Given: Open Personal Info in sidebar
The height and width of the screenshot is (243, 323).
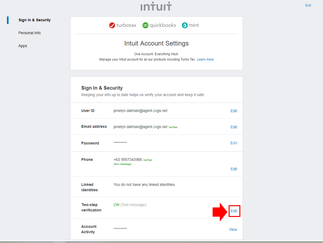Looking at the screenshot, I should (x=29, y=33).
